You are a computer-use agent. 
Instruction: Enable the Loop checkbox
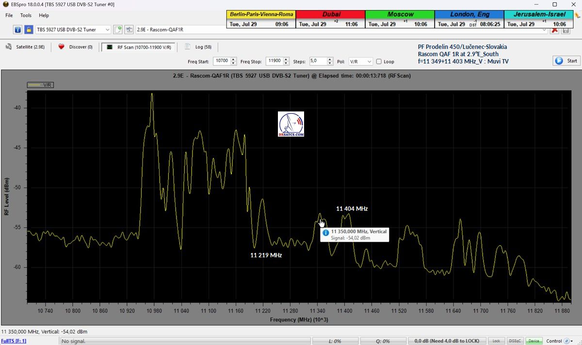coord(379,62)
